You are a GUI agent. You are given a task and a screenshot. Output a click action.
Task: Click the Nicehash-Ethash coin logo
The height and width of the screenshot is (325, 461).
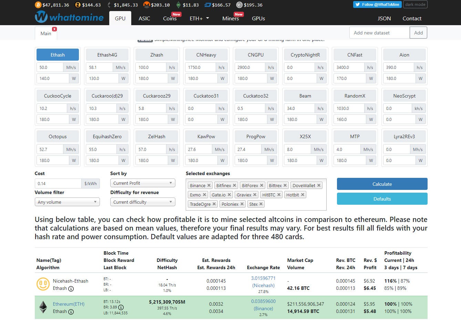(x=43, y=284)
